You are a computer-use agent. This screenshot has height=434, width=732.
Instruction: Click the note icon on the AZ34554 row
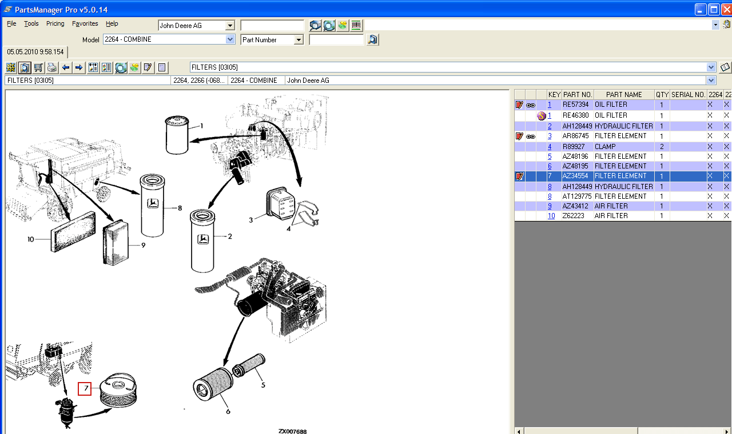tap(519, 176)
